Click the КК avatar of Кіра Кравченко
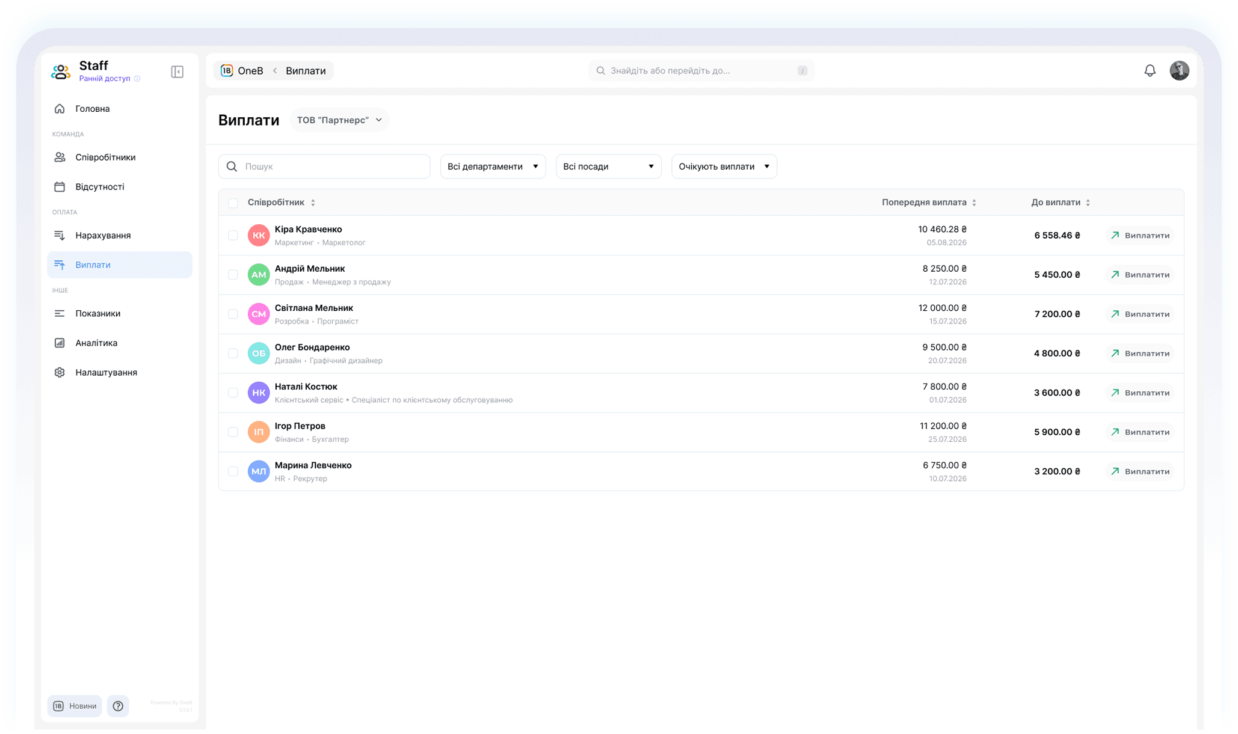This screenshot has height=734, width=1238. click(259, 235)
